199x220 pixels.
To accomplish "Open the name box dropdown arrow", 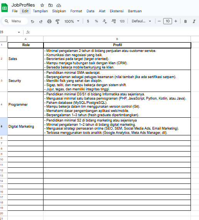I will click(x=19, y=32).
